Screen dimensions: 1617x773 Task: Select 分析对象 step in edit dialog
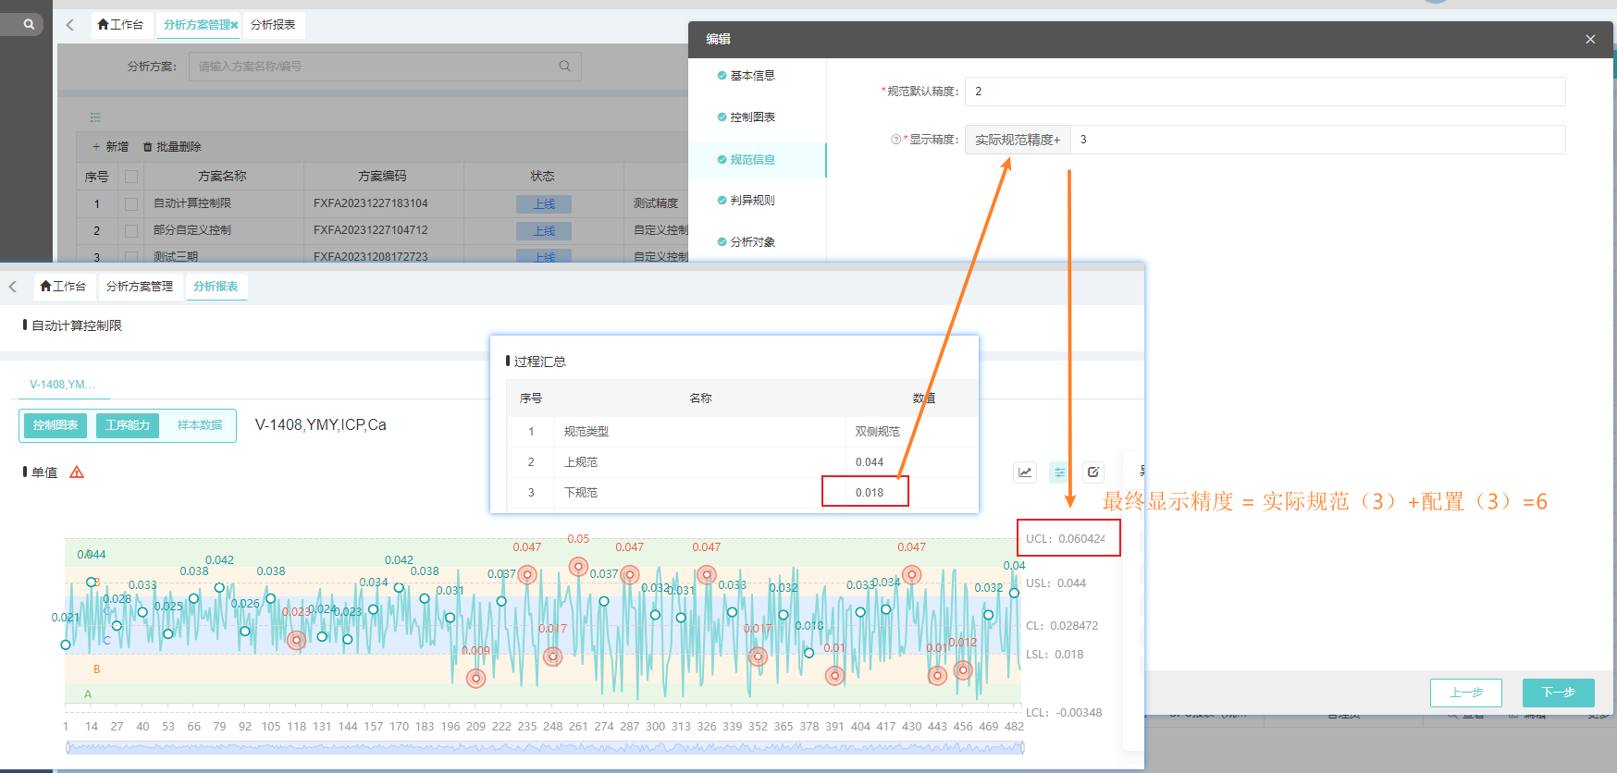coord(747,242)
